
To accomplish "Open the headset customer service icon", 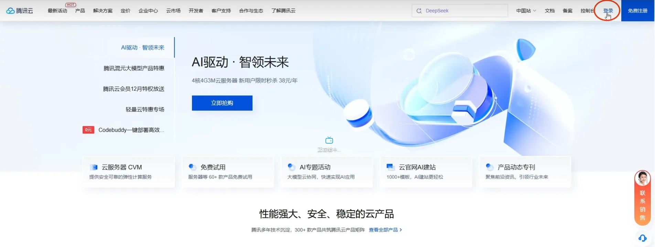I will point(642,238).
